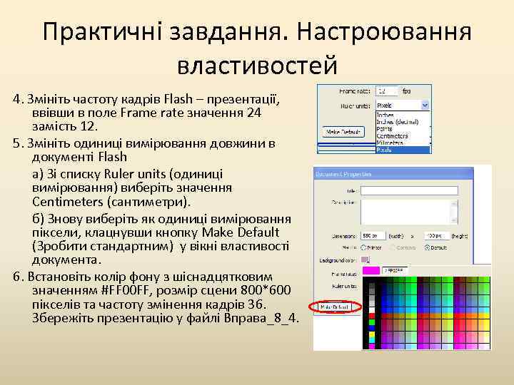Click the title word 'властивостей'
514x385 pixels.
coord(257,64)
